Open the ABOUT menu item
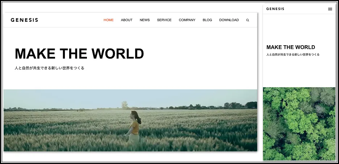This screenshot has height=164, width=339. click(126, 20)
